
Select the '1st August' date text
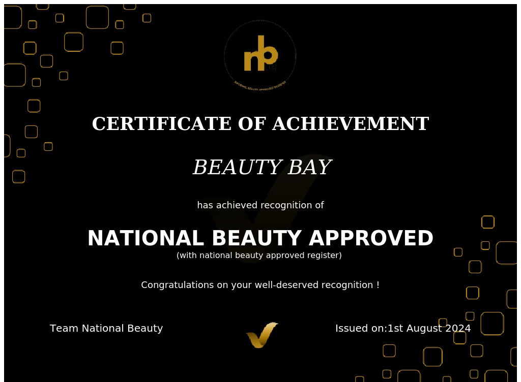pyautogui.click(x=415, y=329)
